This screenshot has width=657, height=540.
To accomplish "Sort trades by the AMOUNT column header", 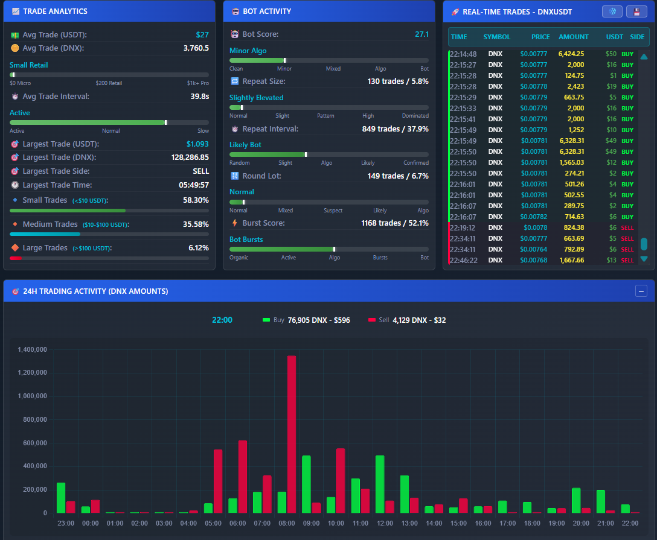I will pyautogui.click(x=573, y=37).
